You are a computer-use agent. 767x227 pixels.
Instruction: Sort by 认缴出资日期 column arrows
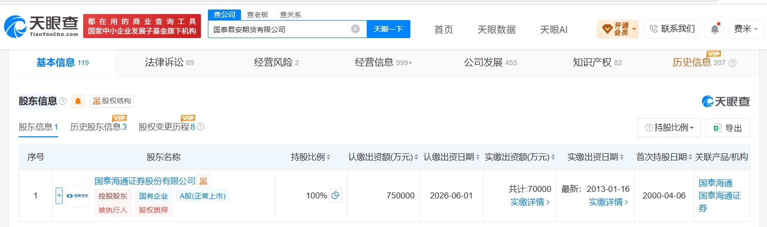point(478,157)
